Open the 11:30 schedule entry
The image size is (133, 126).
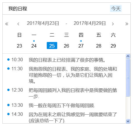tap(62, 75)
